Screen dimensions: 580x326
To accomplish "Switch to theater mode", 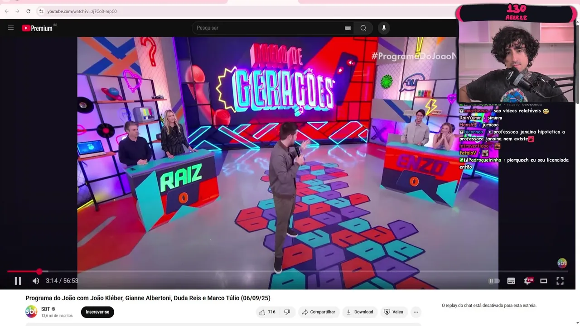I will pyautogui.click(x=544, y=281).
